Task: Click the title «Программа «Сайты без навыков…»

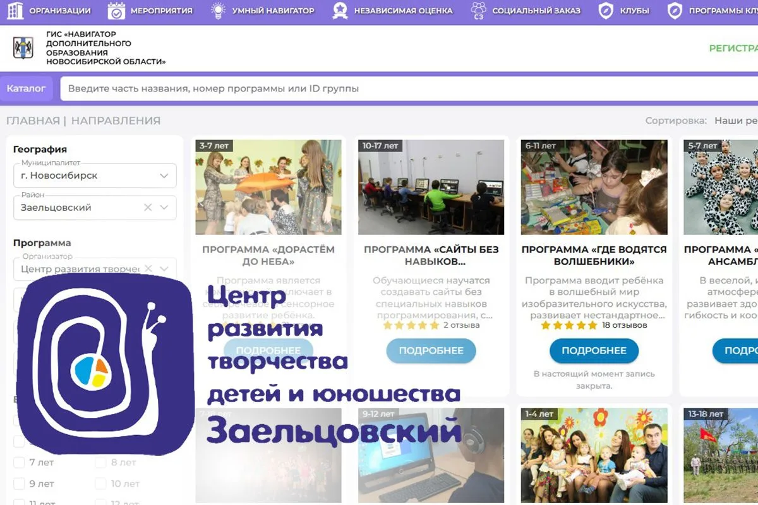Action: point(431,255)
